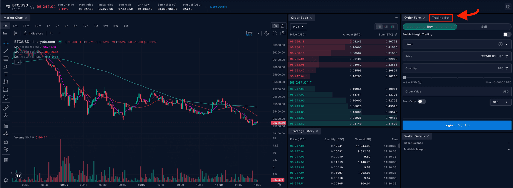Switch to the depth chart view
This screenshot has width=513, height=188.
coord(282,26)
